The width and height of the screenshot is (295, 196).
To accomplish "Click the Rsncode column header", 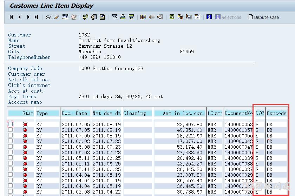I will pyautogui.click(x=276, y=113).
